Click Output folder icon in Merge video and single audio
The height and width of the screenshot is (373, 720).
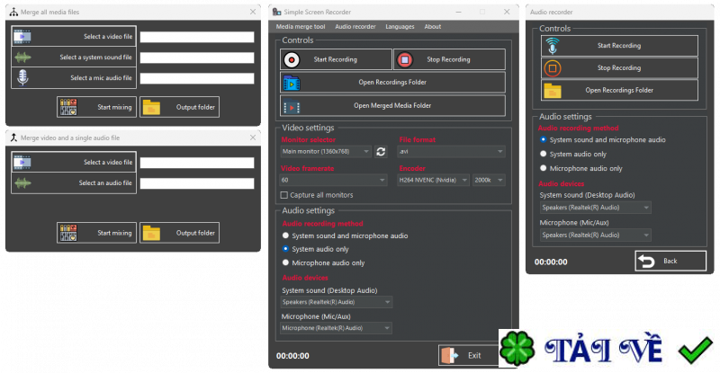pyautogui.click(x=151, y=233)
